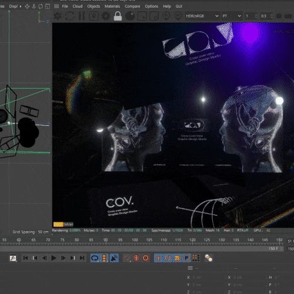Toggle loop playback mode button
Viewport: 294px width, 294px height.
point(95,258)
